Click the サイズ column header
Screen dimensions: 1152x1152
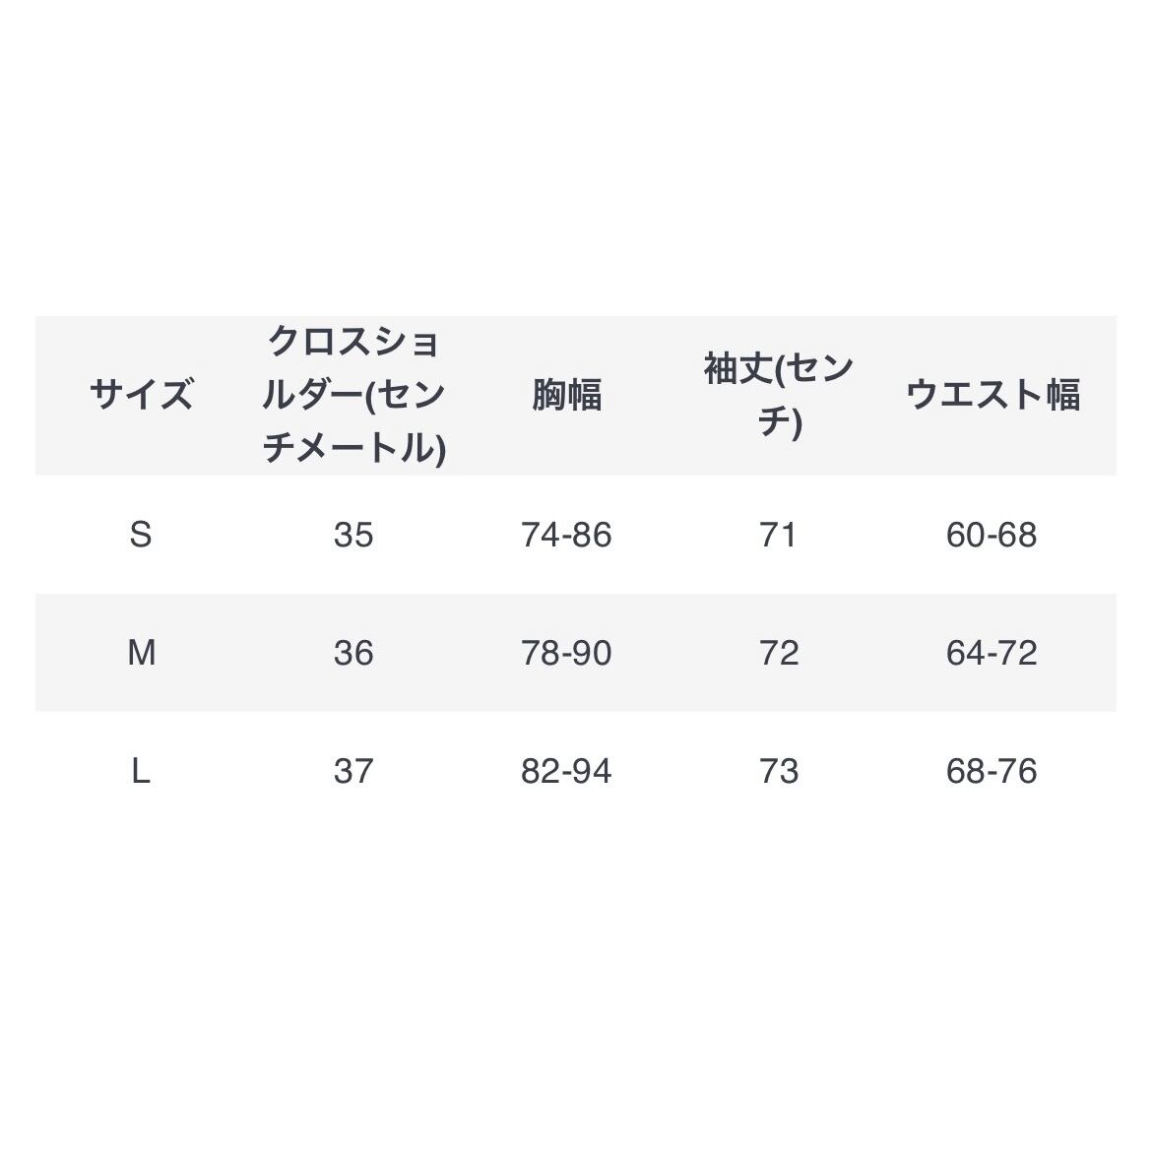coord(141,396)
